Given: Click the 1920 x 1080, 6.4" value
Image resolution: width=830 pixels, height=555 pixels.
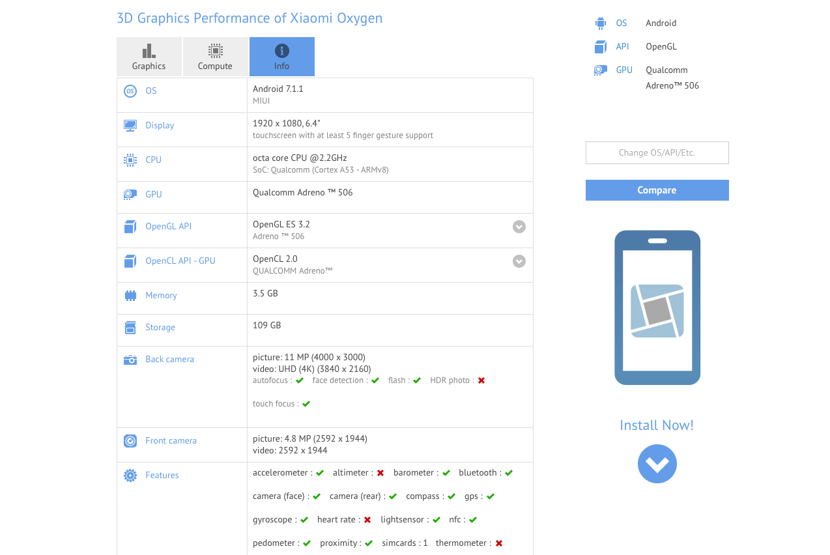Looking at the screenshot, I should [287, 124].
